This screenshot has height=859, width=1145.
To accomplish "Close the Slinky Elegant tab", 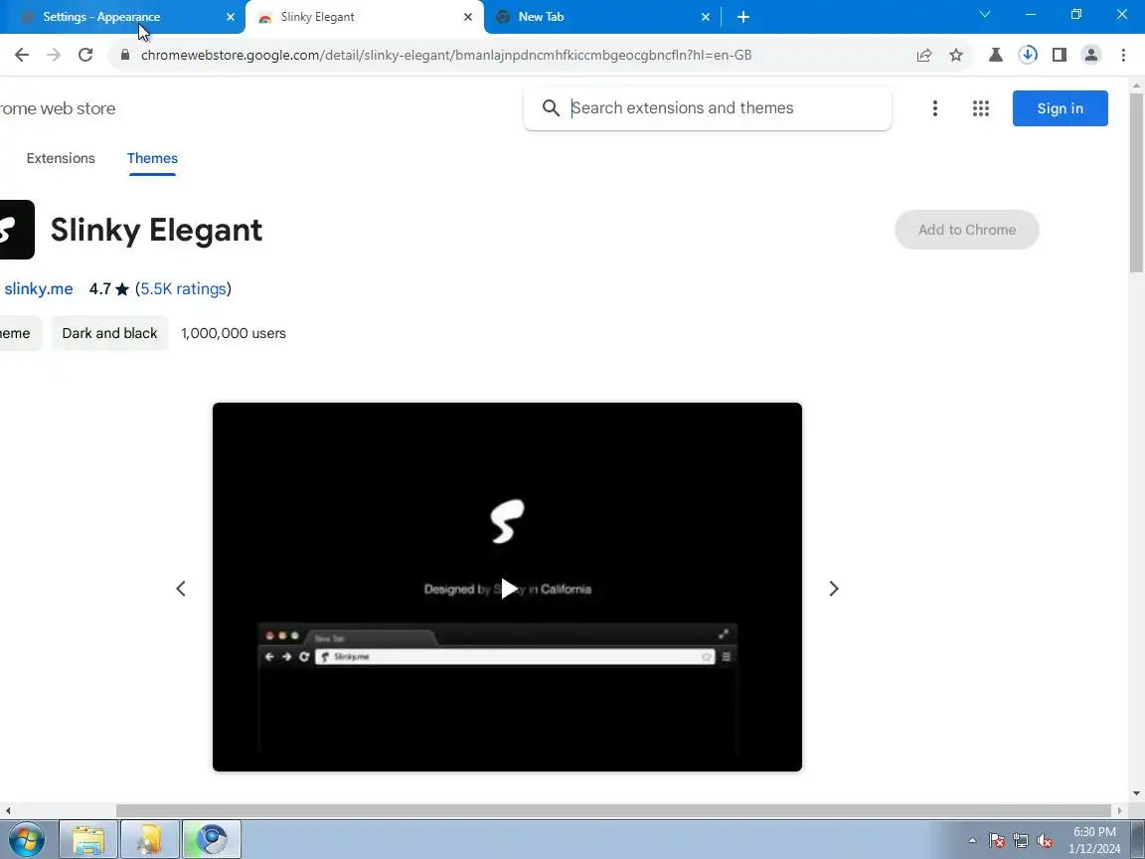I will click(x=468, y=17).
